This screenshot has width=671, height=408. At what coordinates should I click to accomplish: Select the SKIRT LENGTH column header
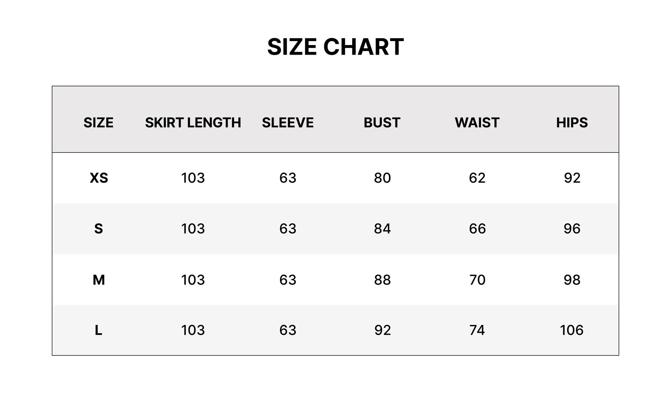193,122
